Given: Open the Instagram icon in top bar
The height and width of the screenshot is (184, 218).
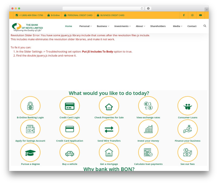Looking at the screenshot, I should 192,15.
